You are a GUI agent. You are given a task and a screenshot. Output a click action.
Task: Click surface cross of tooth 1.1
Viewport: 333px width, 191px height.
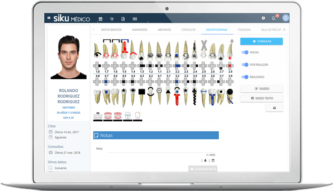159,66
